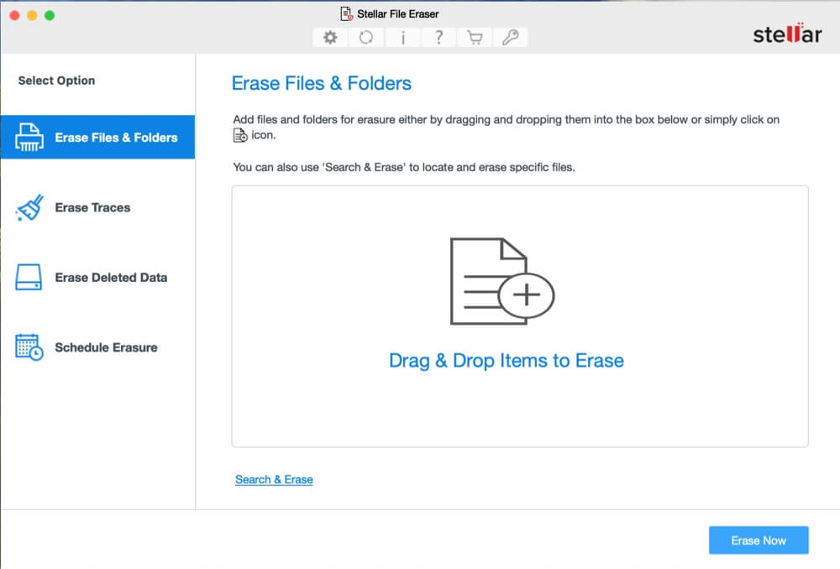Viewport: 840px width, 569px height.
Task: Select the Erase Files & Folders option
Action: click(98, 137)
